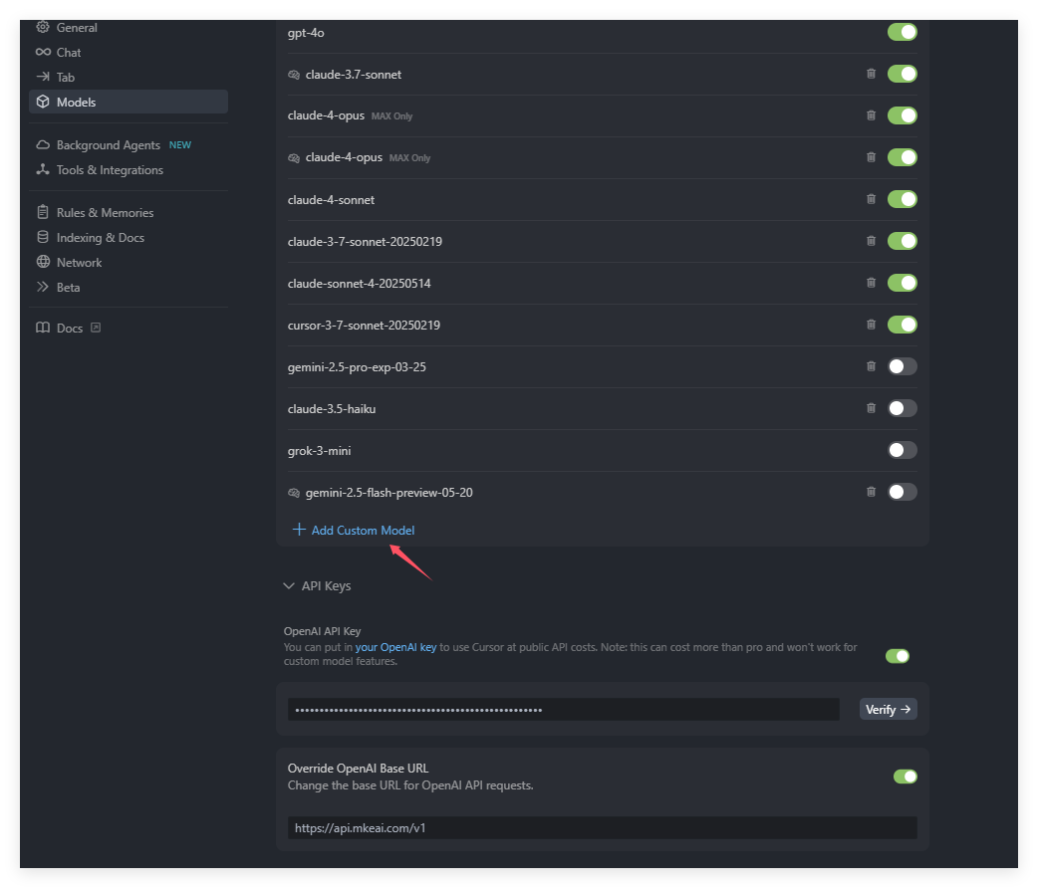Click external link icon next to Docs
The width and height of the screenshot is (1038, 888).
96,328
